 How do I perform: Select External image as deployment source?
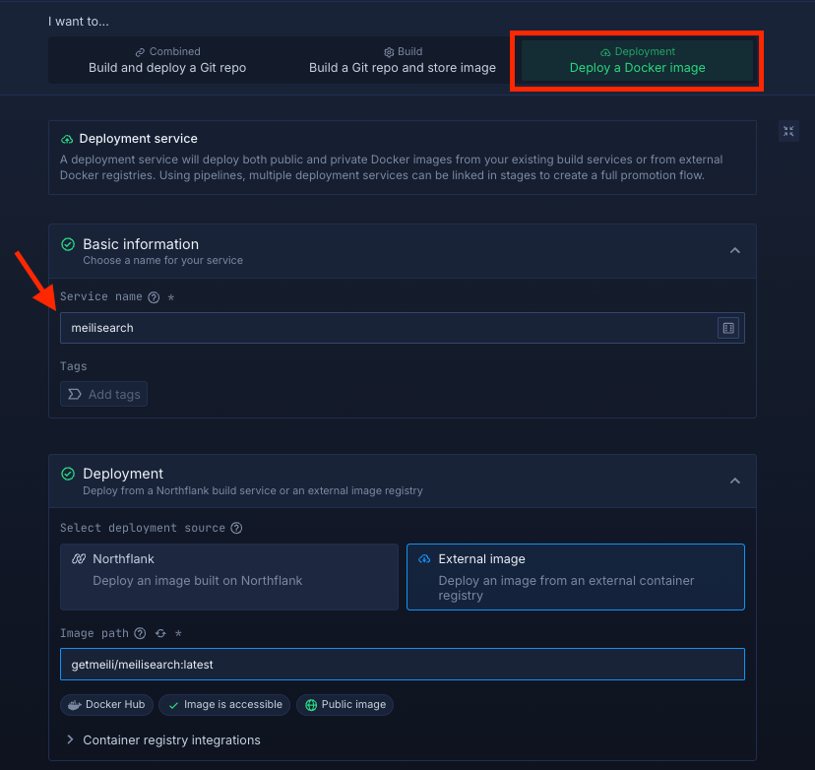tap(575, 576)
